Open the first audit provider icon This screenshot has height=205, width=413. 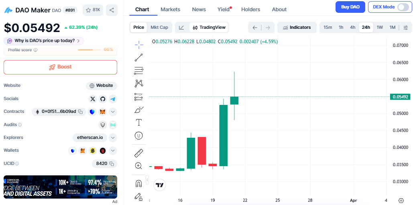pyautogui.click(x=103, y=125)
